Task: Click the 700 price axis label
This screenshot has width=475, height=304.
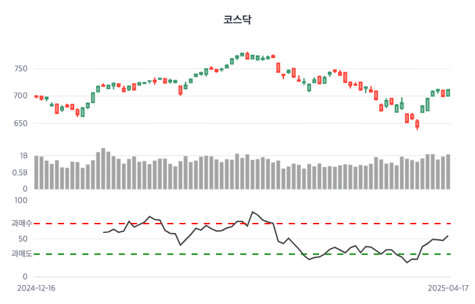Action: point(19,96)
